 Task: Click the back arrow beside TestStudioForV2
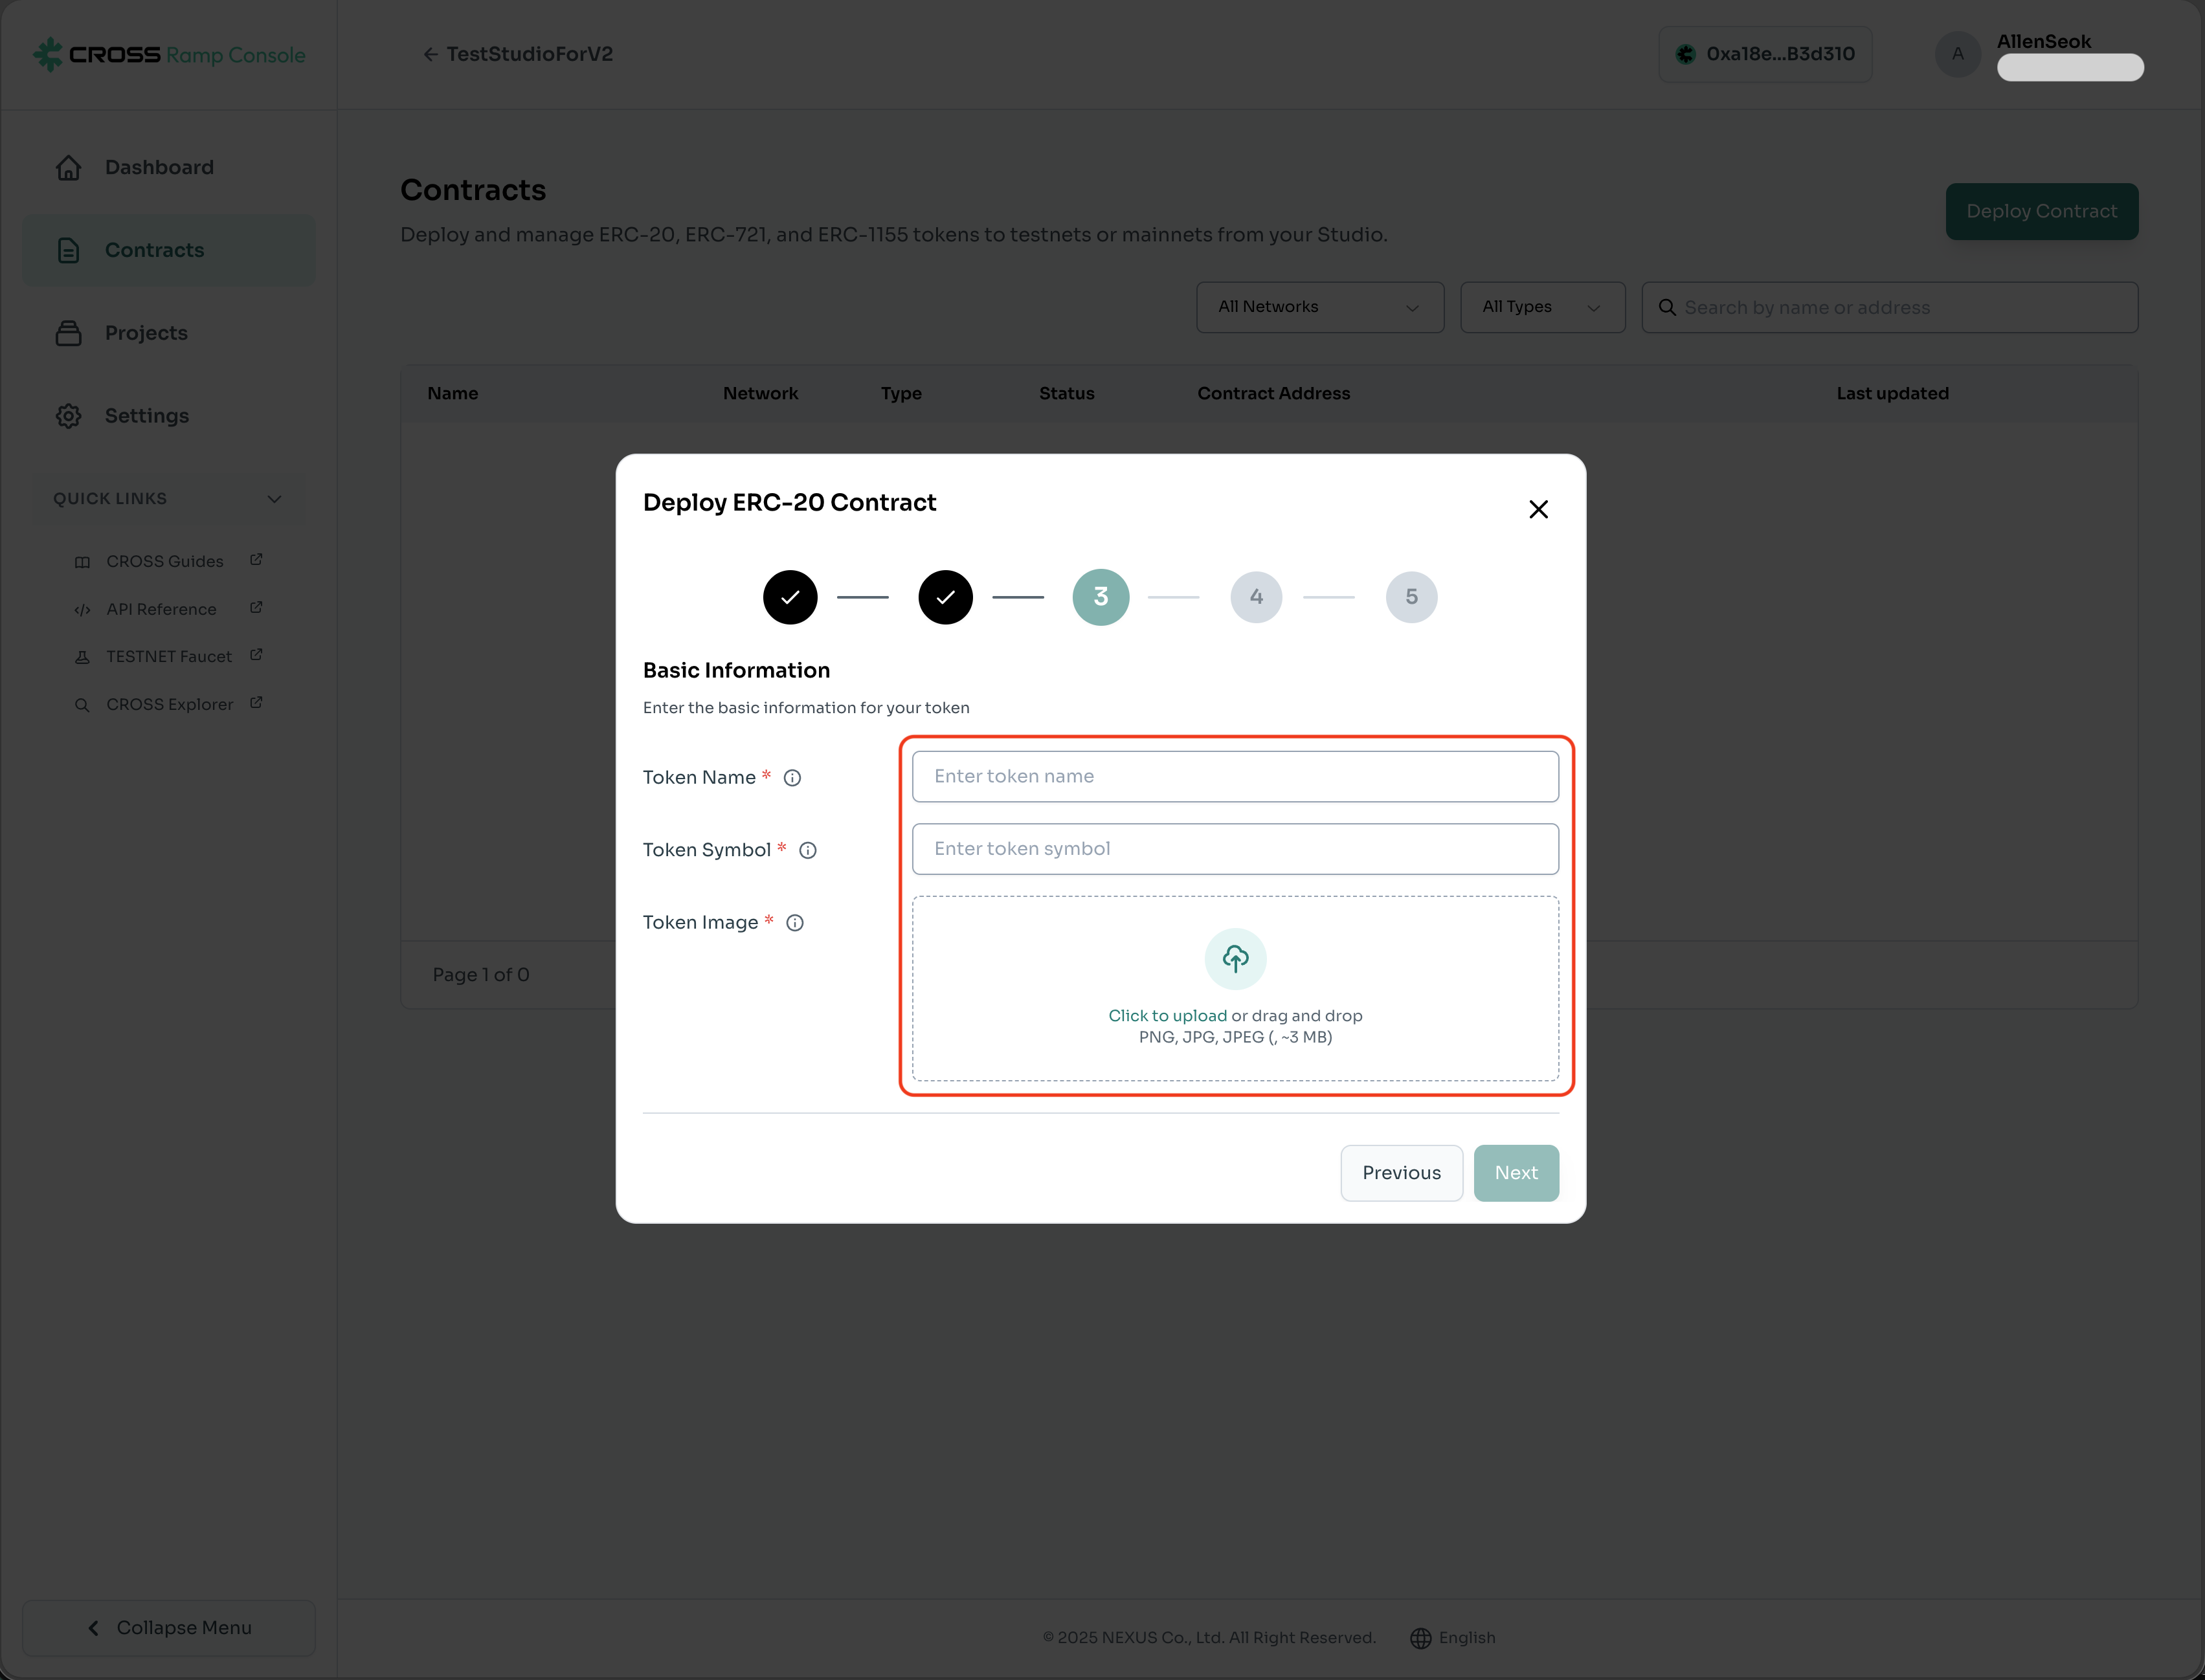pyautogui.click(x=431, y=55)
